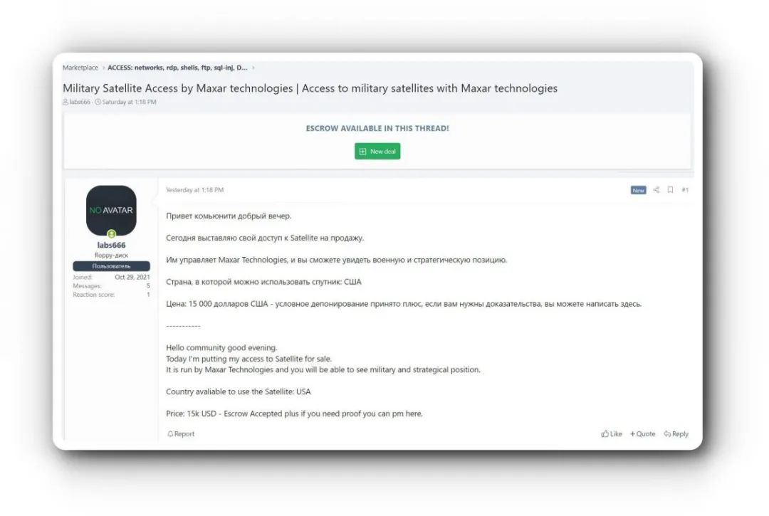
Task: Bookmark the post with the bookmark icon
Action: coord(671,189)
